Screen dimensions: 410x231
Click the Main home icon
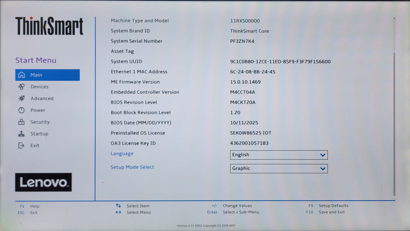(21, 75)
